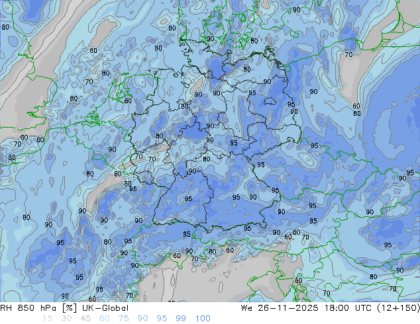Select legend value 30
The width and height of the screenshot is (420, 324).
pos(66,319)
